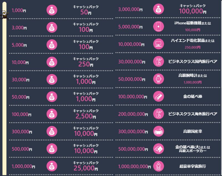Screen dimensions: 222x176
Task: Click the money bag icon in 1,000円 row
Action: click(52, 10)
